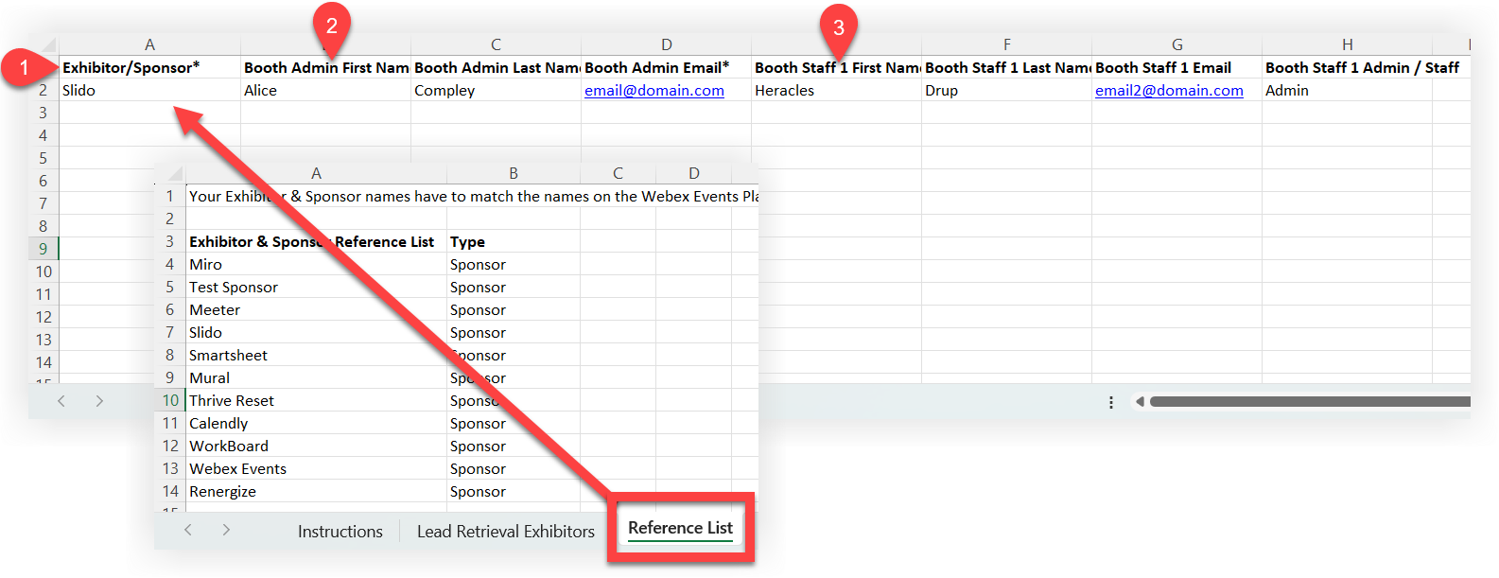Select column G header in back spreadsheet

pos(1177,44)
